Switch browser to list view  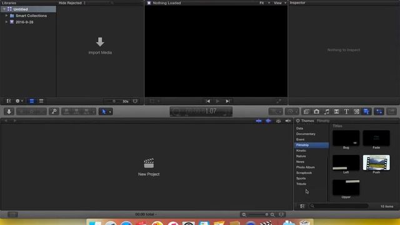point(41,101)
